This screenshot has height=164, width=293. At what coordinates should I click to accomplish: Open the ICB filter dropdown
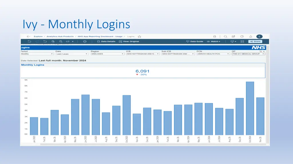[143, 54]
